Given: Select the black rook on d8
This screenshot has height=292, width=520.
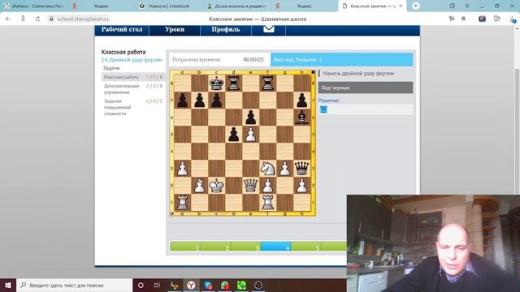Looking at the screenshot, I should 234,84.
